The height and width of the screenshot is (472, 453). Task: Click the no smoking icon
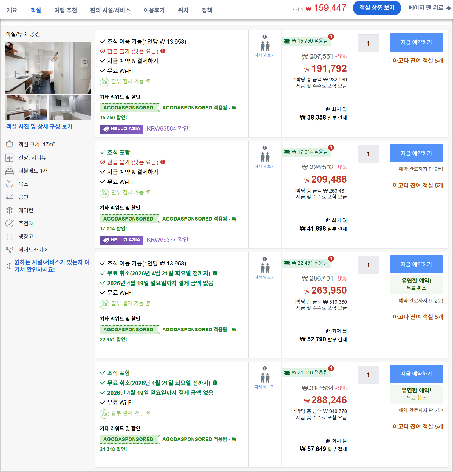tap(10, 197)
